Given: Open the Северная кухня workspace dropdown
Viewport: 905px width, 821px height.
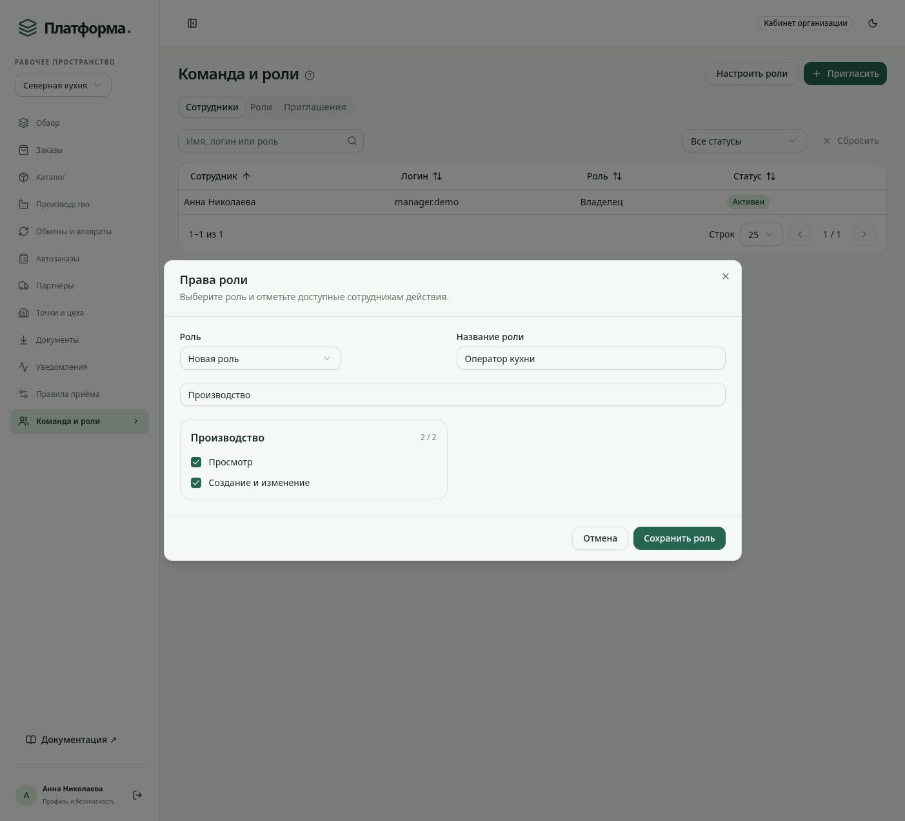Looking at the screenshot, I should (x=63, y=85).
